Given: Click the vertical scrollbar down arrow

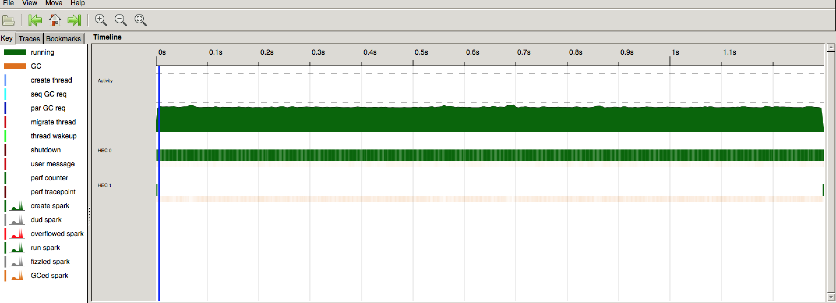Looking at the screenshot, I should (x=831, y=297).
